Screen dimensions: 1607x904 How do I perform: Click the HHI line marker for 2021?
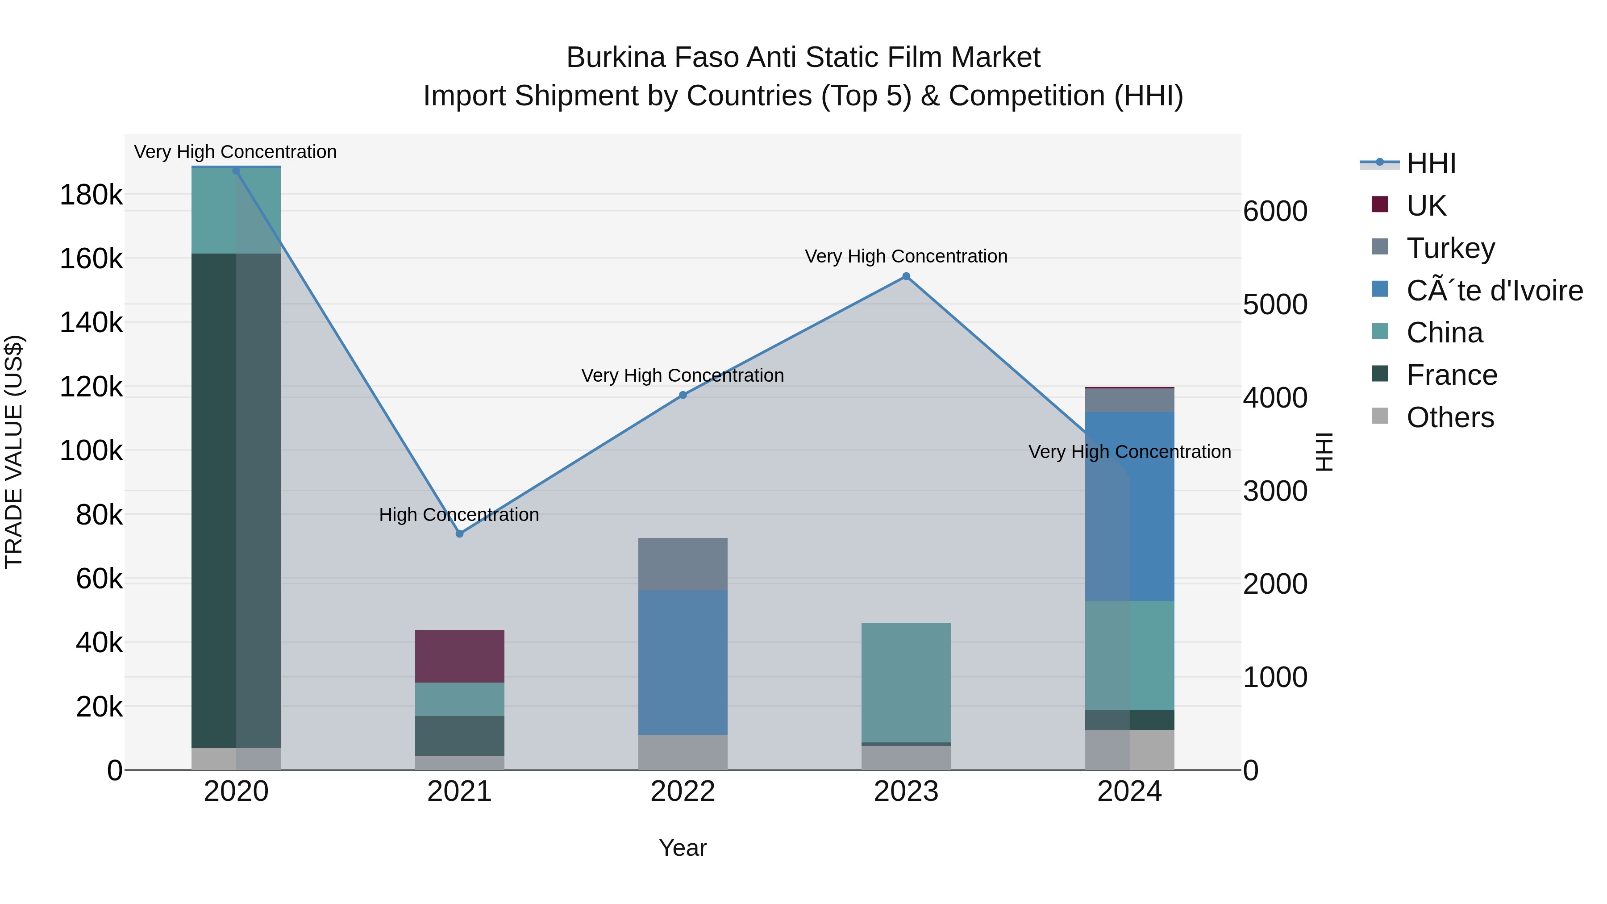pos(460,533)
